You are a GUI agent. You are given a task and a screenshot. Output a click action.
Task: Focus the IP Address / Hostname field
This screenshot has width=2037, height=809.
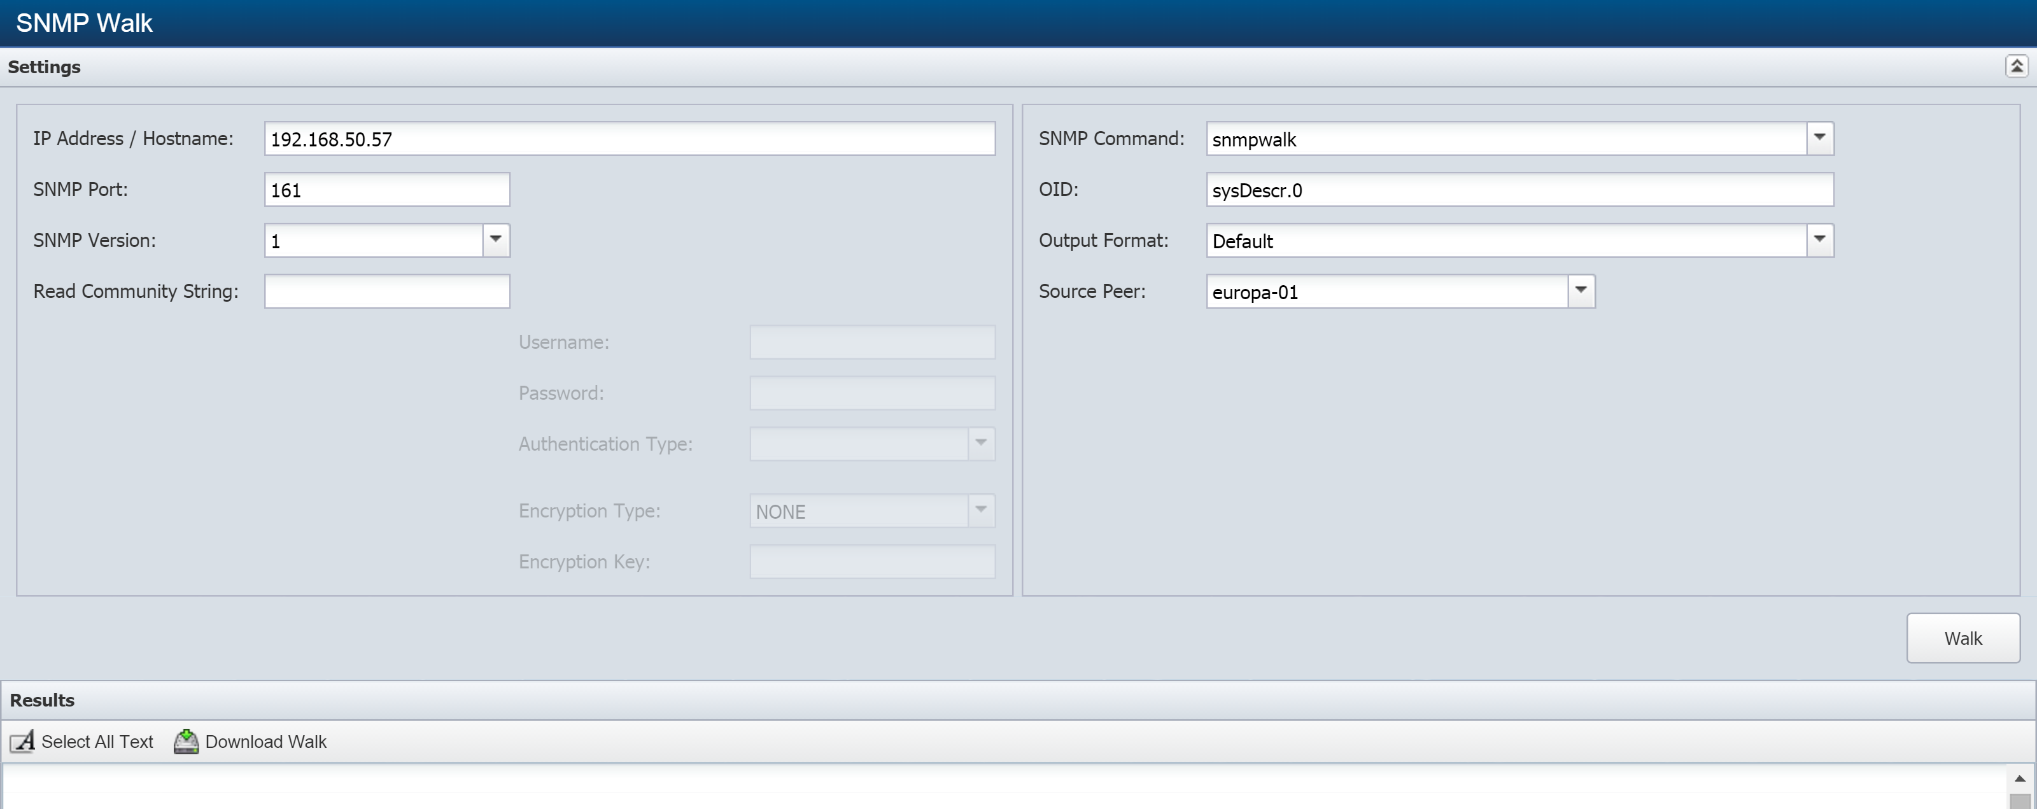point(630,138)
